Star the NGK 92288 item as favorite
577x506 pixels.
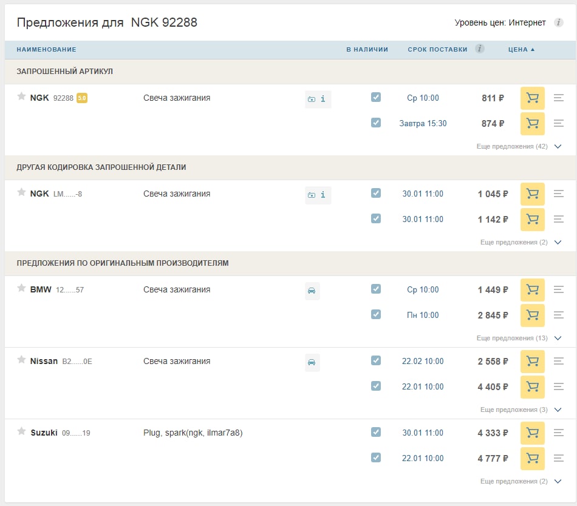click(x=21, y=96)
